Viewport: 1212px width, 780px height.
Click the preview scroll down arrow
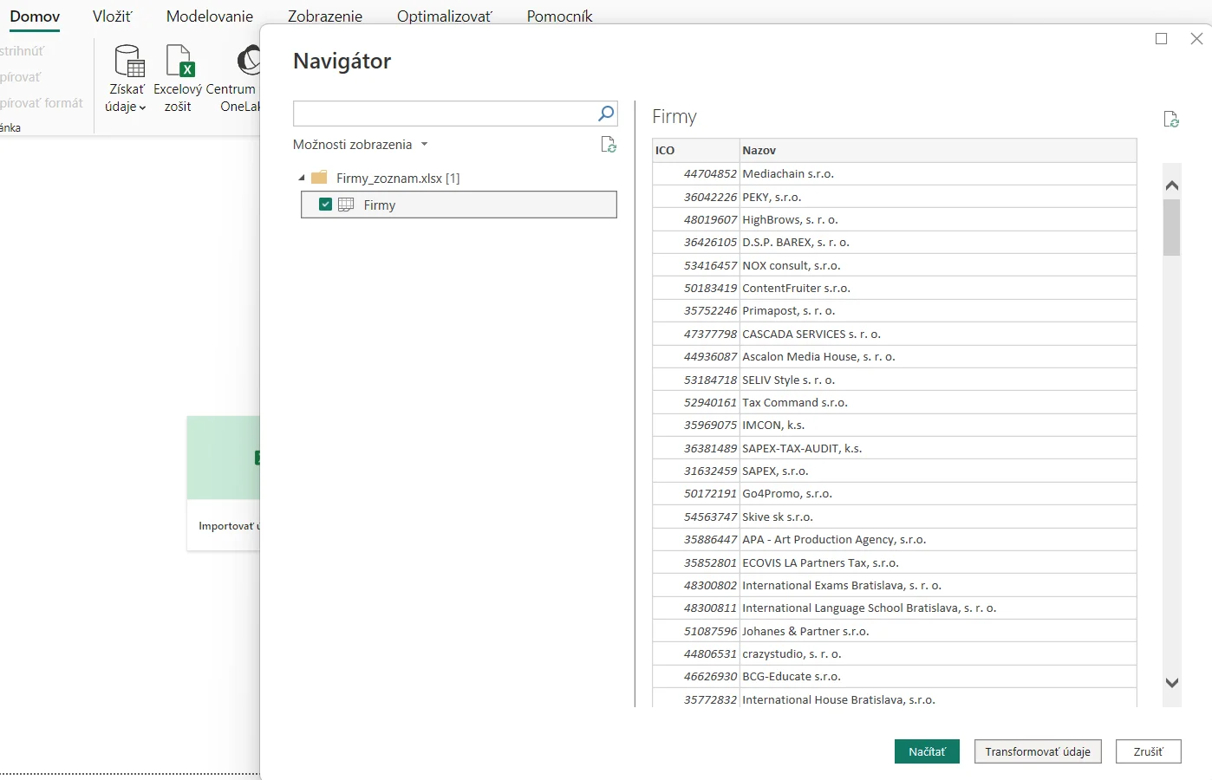[x=1172, y=683]
